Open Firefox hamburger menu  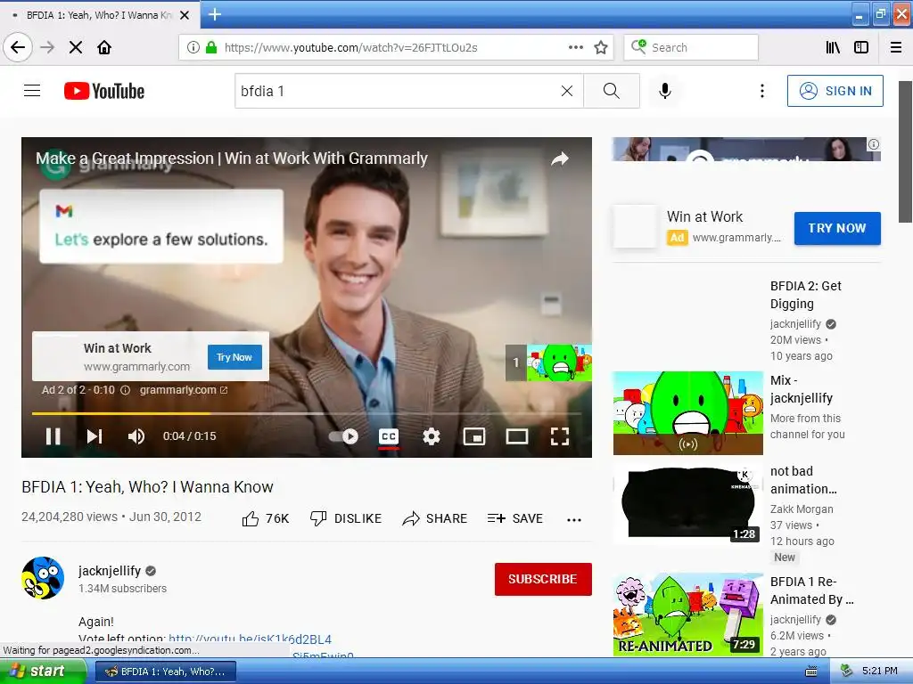(896, 47)
